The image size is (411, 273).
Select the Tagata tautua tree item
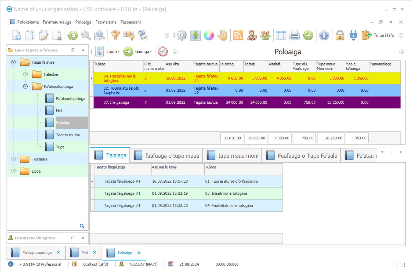(68, 135)
